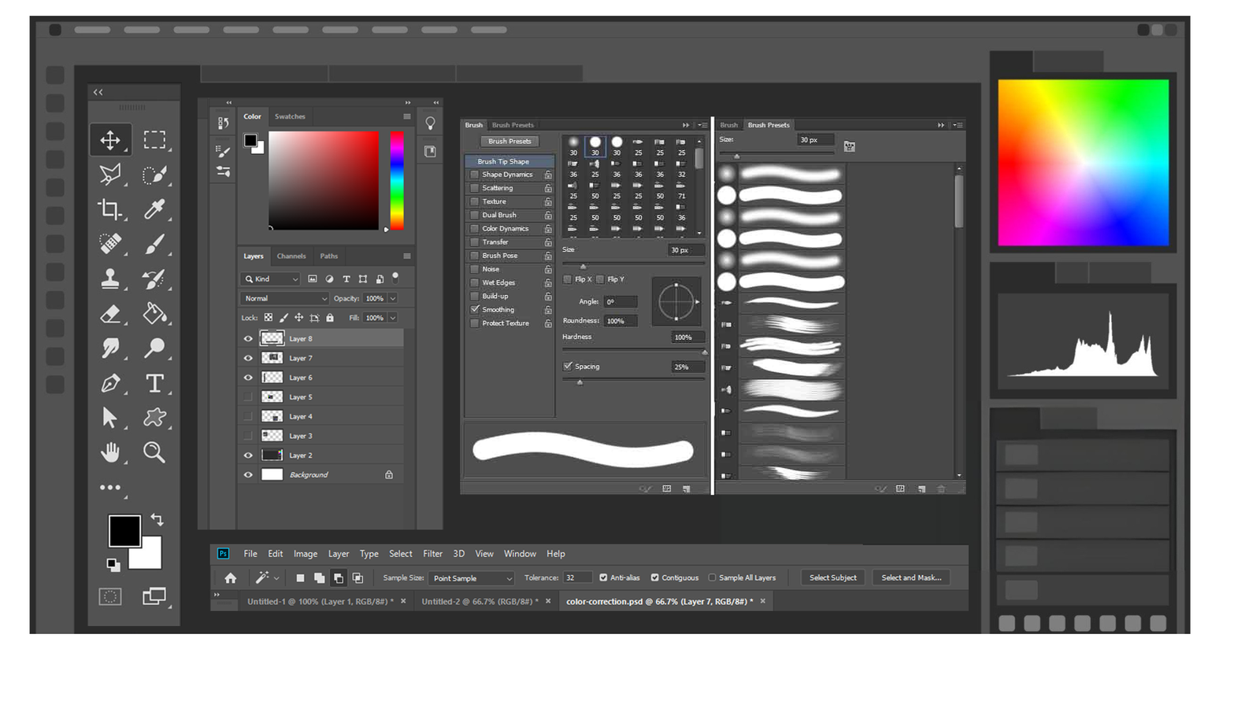Switch to the Channels tab
Image resolution: width=1260 pixels, height=708 pixels.
click(291, 256)
